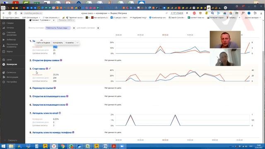Go back in the browser

pos(4,13)
